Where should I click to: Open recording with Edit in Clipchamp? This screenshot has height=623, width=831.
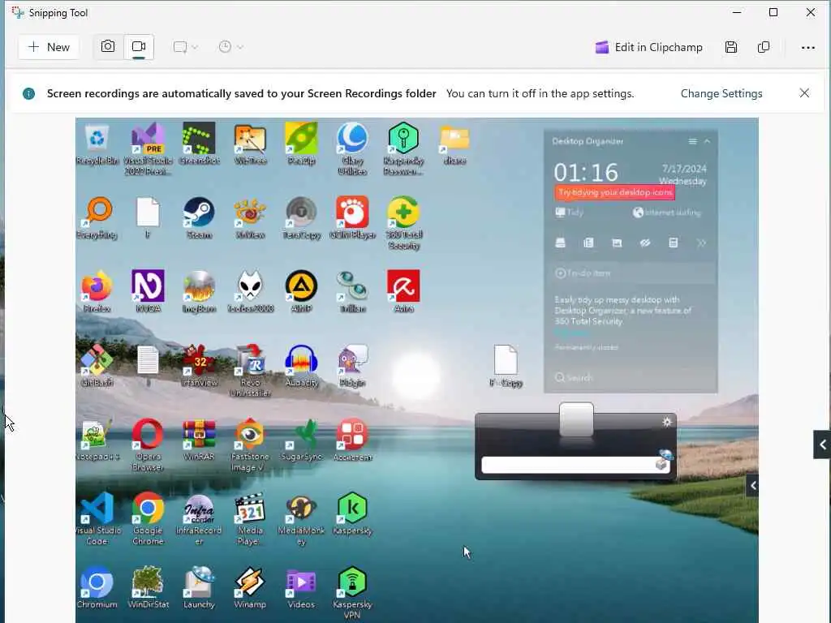[648, 47]
